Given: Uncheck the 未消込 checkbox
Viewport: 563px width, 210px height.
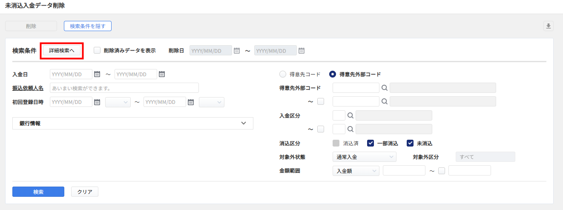Looking at the screenshot, I should point(410,143).
